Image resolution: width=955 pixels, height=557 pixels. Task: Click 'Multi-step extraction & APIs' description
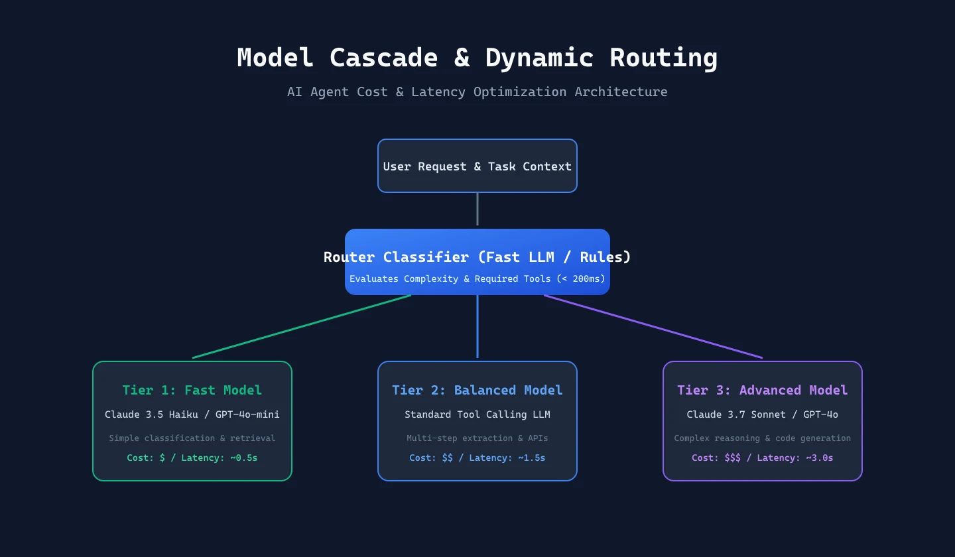click(477, 438)
